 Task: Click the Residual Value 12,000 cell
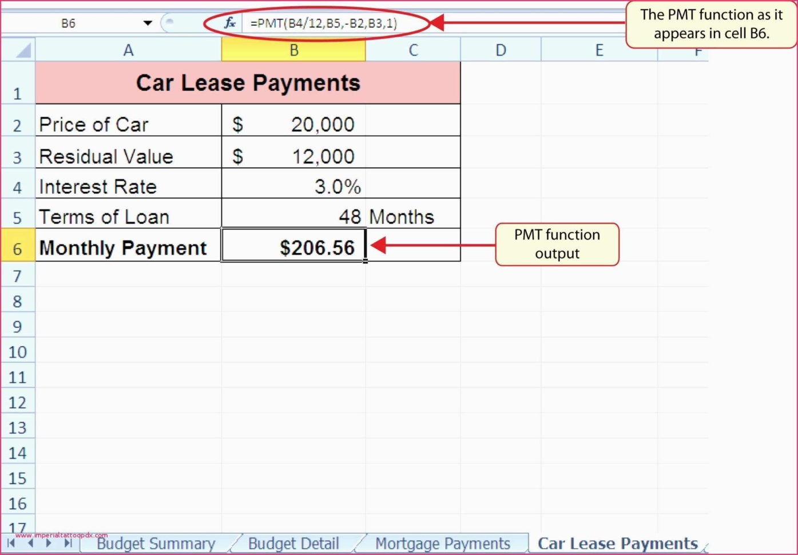click(293, 156)
